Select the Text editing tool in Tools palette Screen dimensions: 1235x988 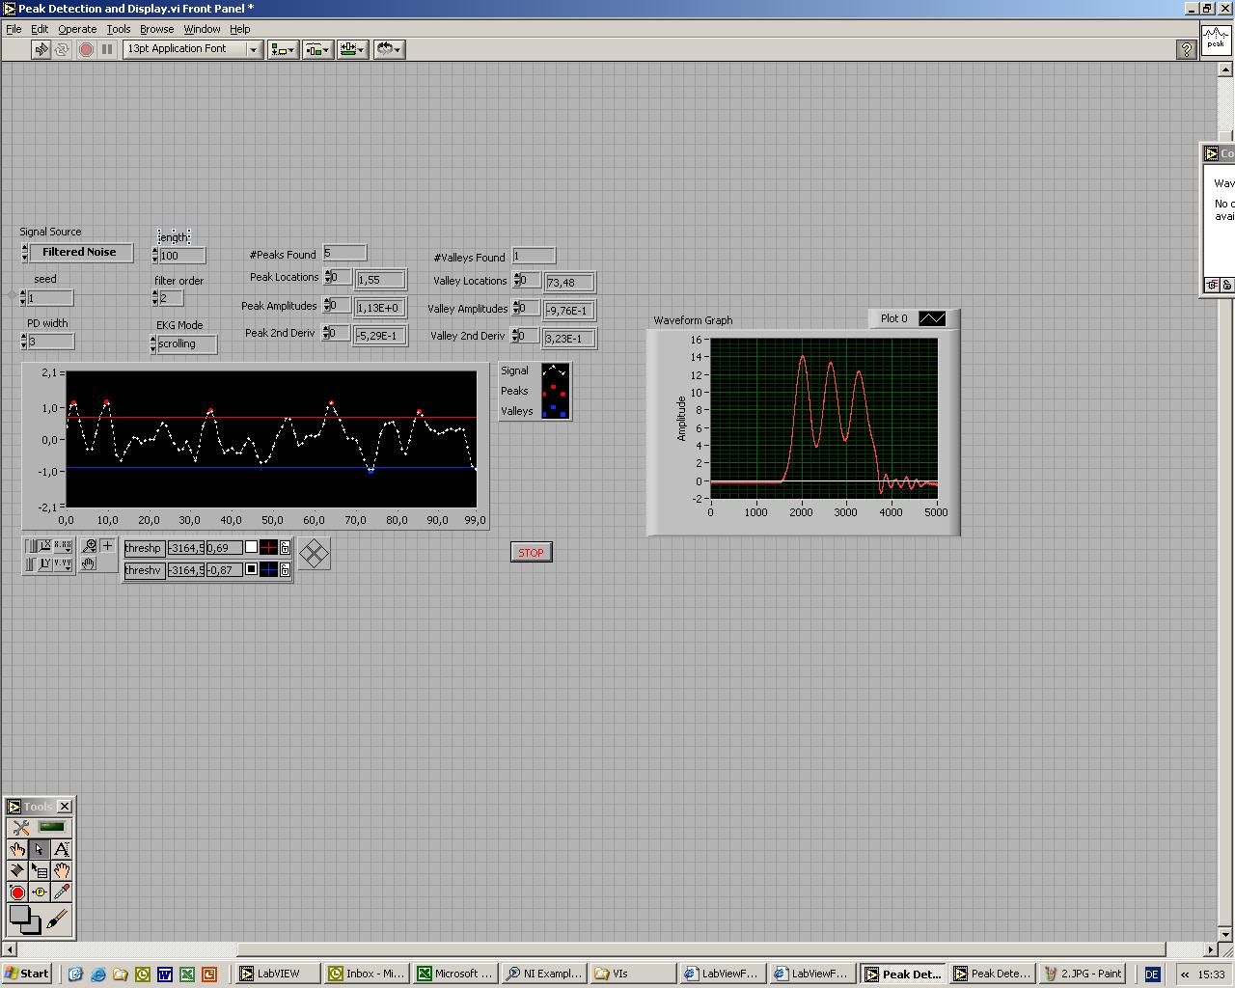coord(62,849)
